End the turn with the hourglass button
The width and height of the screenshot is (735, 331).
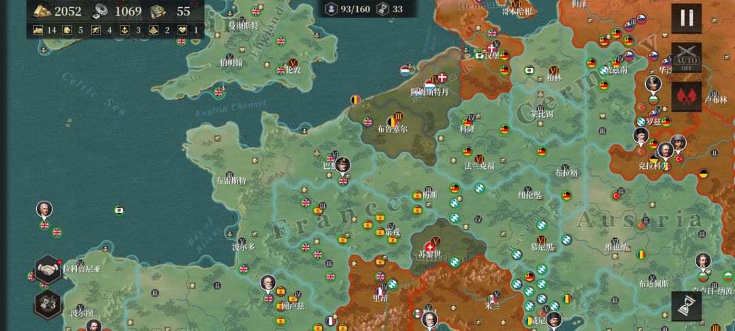pyautogui.click(x=686, y=306)
